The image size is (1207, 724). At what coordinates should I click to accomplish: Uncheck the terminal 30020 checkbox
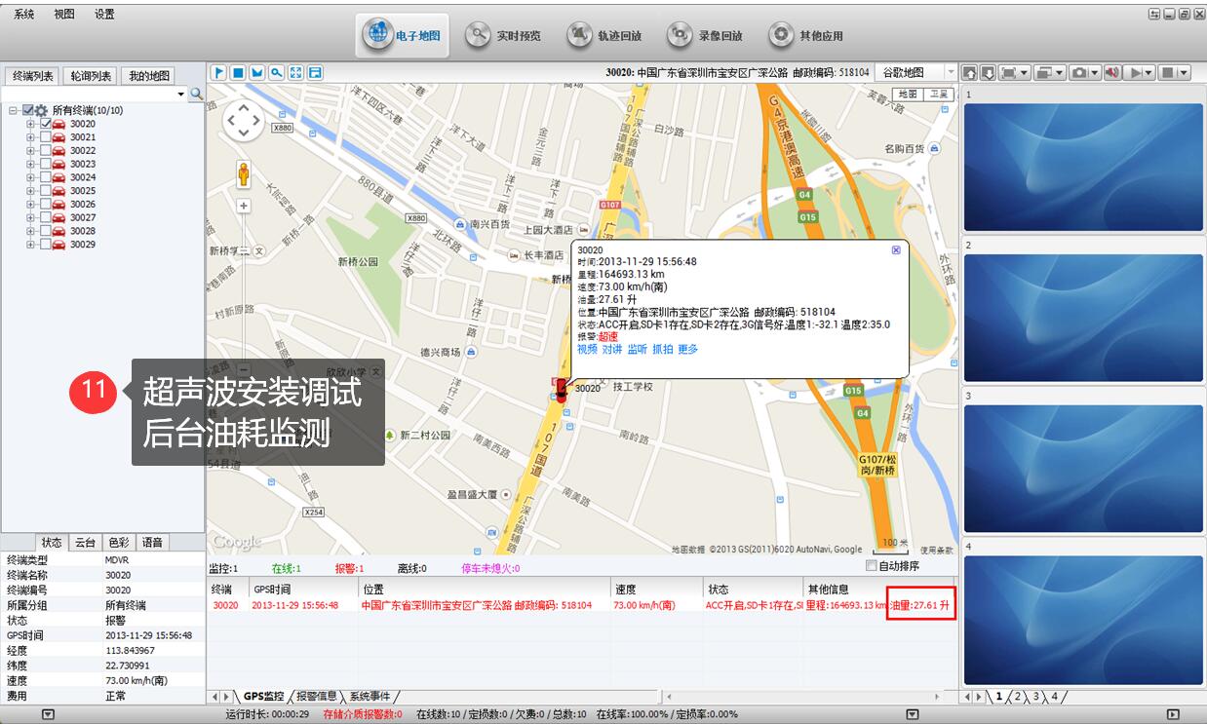tap(46, 124)
